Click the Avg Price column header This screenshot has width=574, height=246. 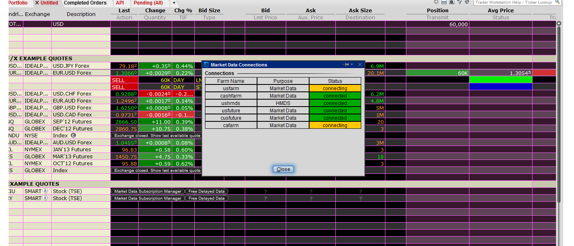[501, 11]
